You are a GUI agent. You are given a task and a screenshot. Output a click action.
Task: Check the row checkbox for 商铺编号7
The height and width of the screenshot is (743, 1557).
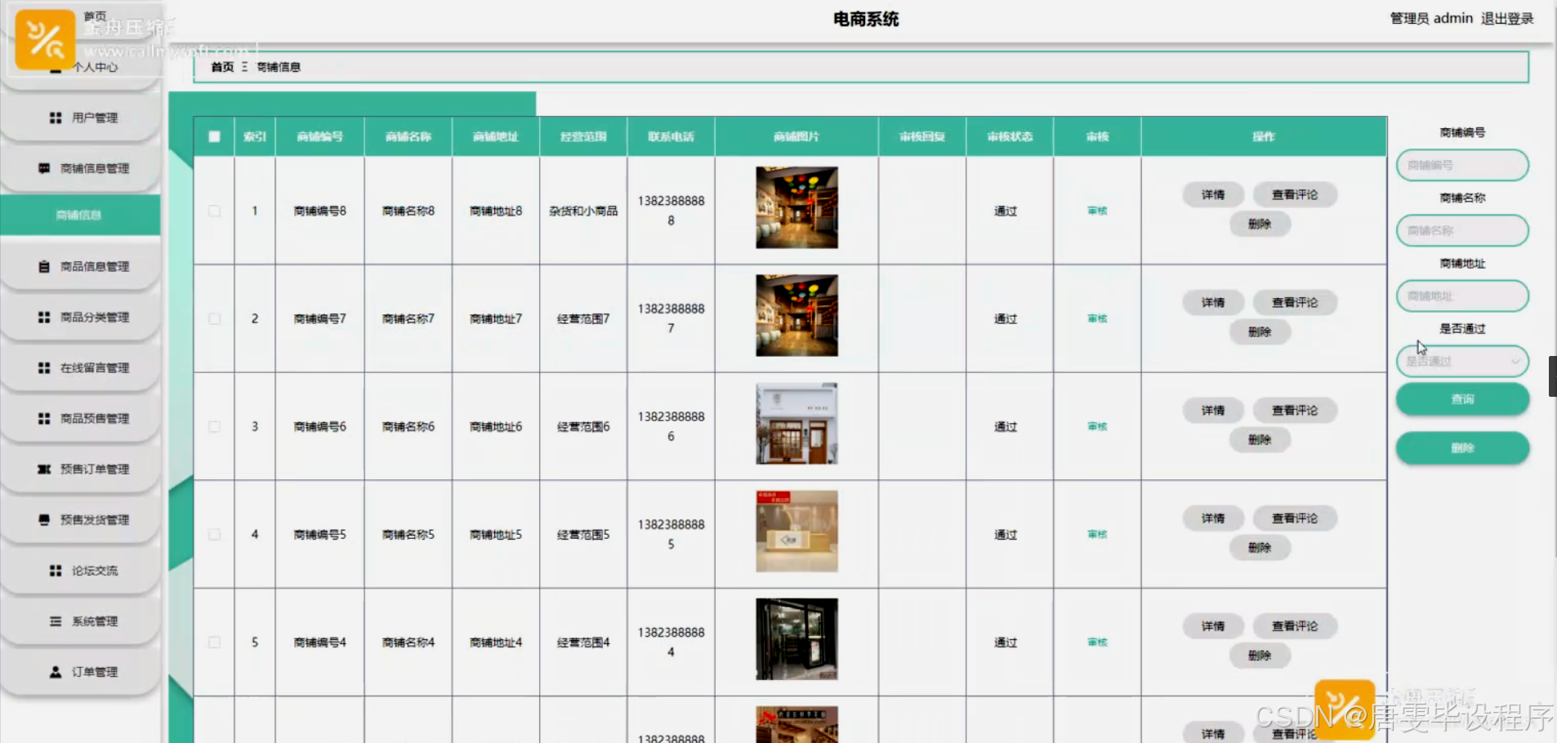pos(214,318)
